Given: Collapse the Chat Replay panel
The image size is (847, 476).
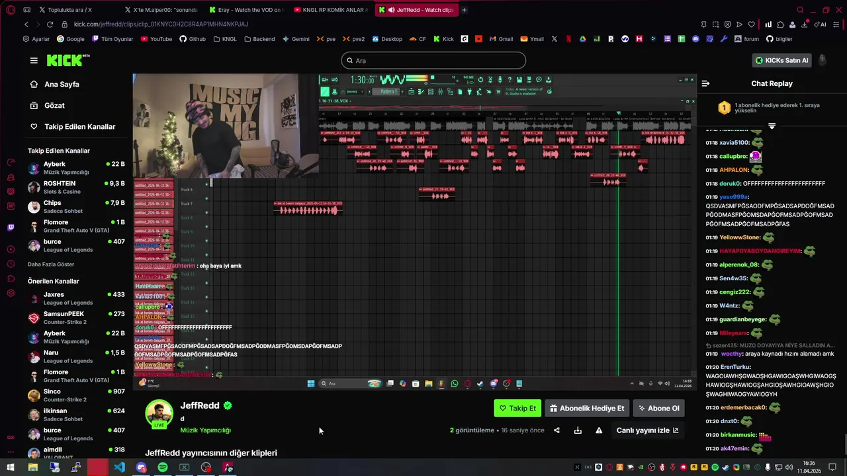Looking at the screenshot, I should point(705,83).
